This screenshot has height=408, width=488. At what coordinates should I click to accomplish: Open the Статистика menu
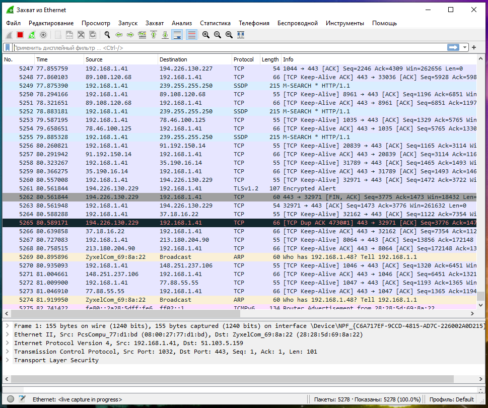(x=215, y=23)
